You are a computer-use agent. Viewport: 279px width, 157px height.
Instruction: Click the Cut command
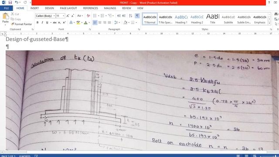point(15,14)
